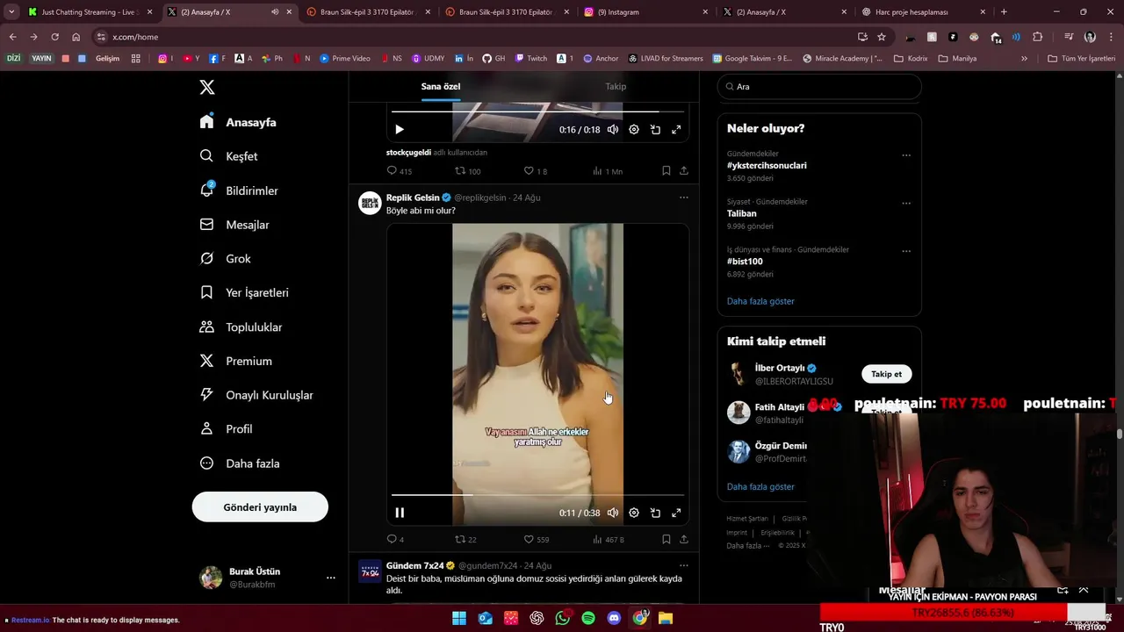This screenshot has height=632, width=1124.
Task: Expand Daha fazla sidebar menu
Action: [240, 463]
